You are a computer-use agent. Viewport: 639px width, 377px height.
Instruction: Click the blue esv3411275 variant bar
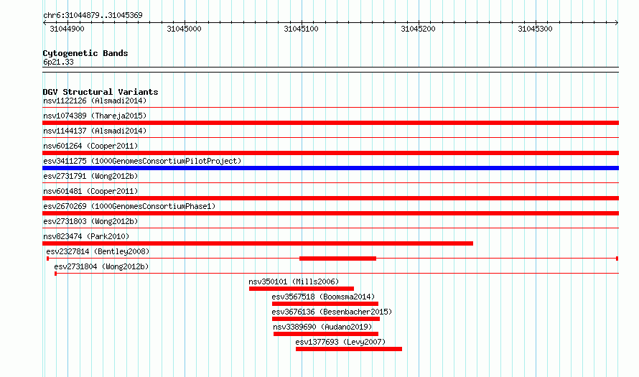[x=330, y=168]
